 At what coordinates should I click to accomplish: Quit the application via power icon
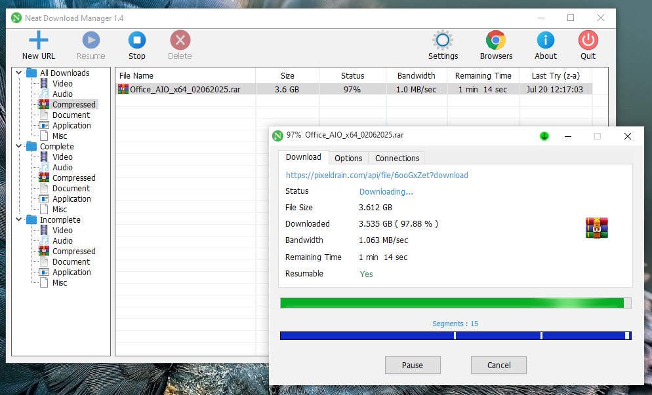coord(588,41)
